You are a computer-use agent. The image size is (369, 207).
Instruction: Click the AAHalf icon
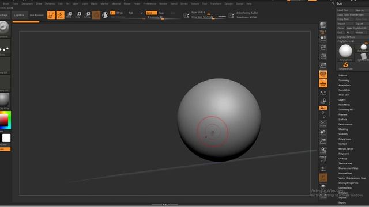(x=323, y=65)
